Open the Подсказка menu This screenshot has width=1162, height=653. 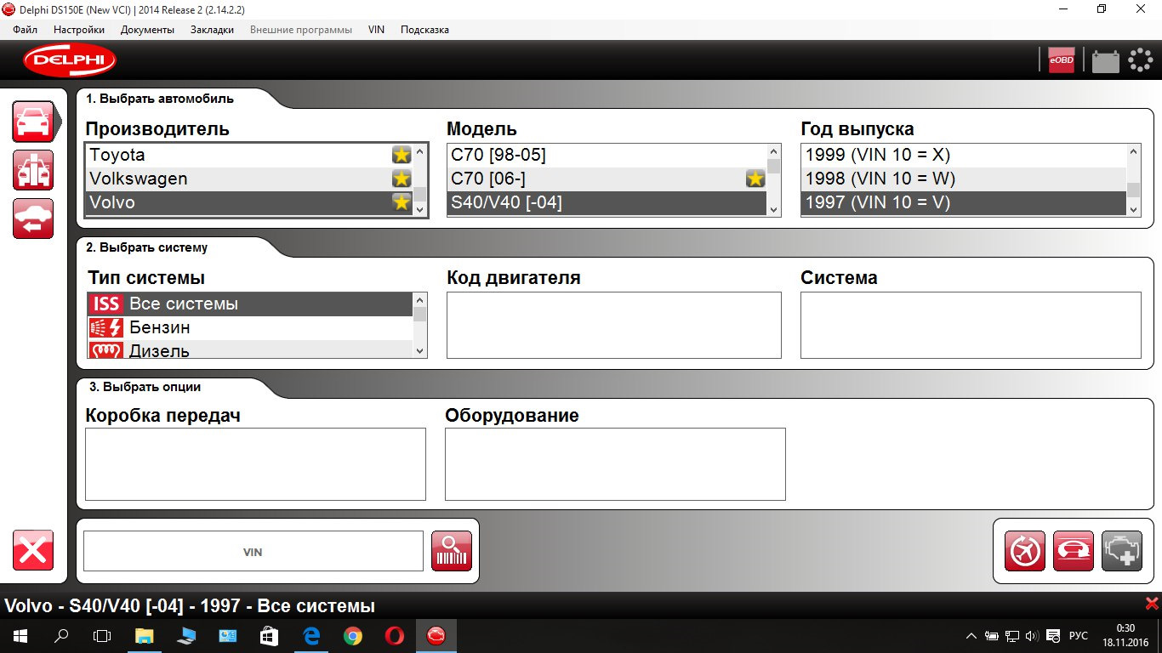click(424, 30)
